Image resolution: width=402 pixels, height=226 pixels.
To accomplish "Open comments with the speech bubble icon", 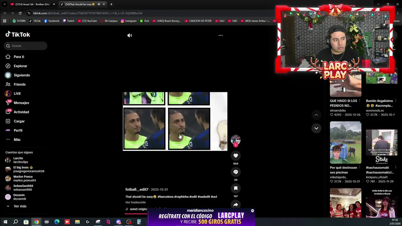I will 236,172.
